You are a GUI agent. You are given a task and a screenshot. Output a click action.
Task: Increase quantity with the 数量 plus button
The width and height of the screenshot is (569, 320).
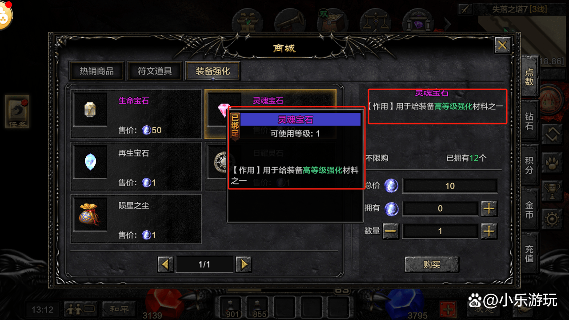489,231
